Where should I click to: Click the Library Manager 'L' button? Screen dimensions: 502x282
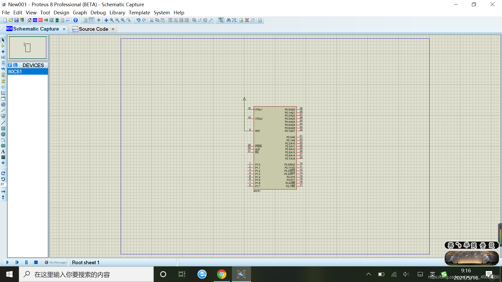point(15,65)
